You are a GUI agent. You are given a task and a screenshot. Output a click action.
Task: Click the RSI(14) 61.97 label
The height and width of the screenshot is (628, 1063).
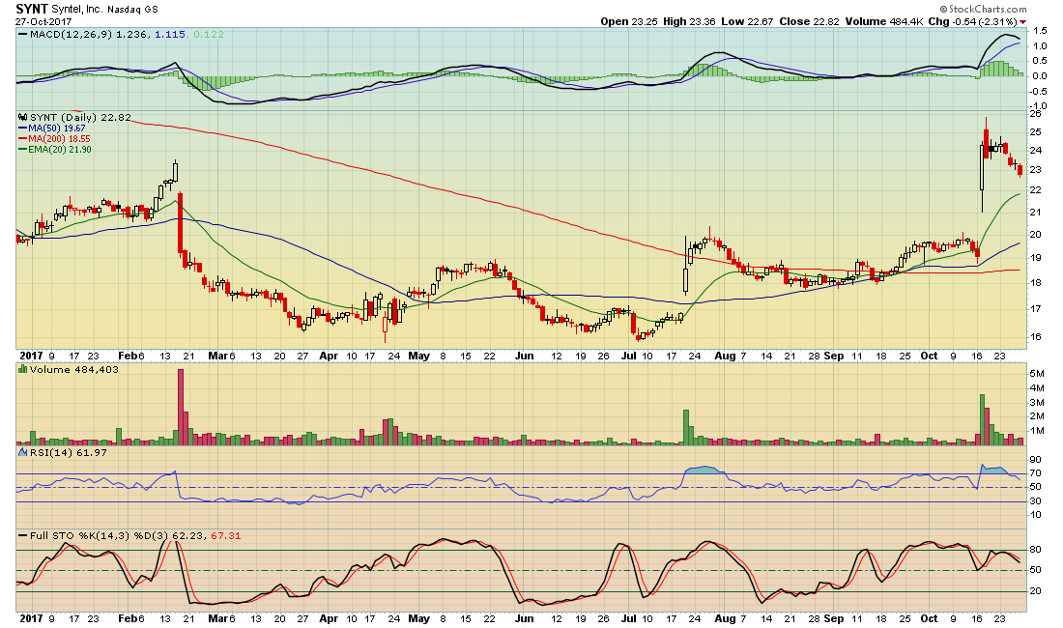[x=69, y=452]
